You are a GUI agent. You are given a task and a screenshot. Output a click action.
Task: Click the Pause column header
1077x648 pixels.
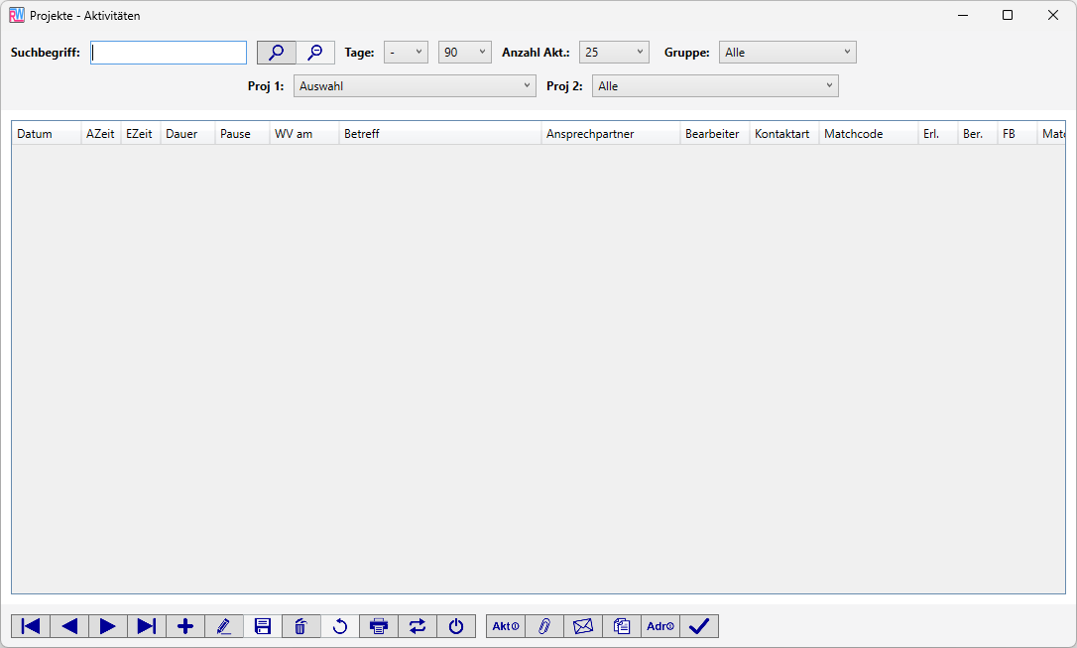[x=242, y=134]
